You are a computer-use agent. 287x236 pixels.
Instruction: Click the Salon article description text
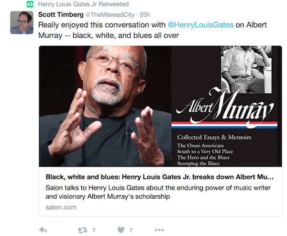158,192
